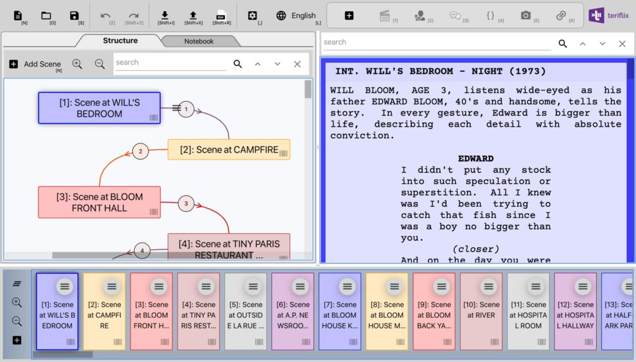The image size is (636, 362).
Task: Click the magnifier icon in screenplay search
Action: point(563,43)
